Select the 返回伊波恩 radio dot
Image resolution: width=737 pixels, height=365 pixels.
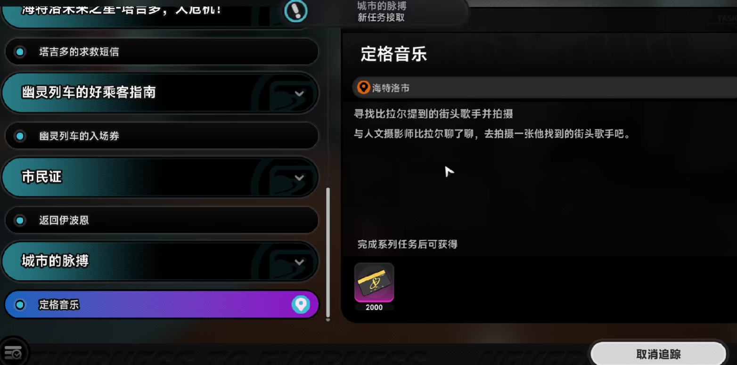coord(20,220)
